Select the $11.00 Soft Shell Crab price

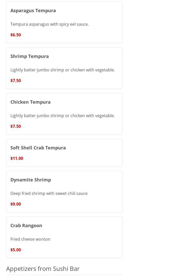[x=17, y=158]
